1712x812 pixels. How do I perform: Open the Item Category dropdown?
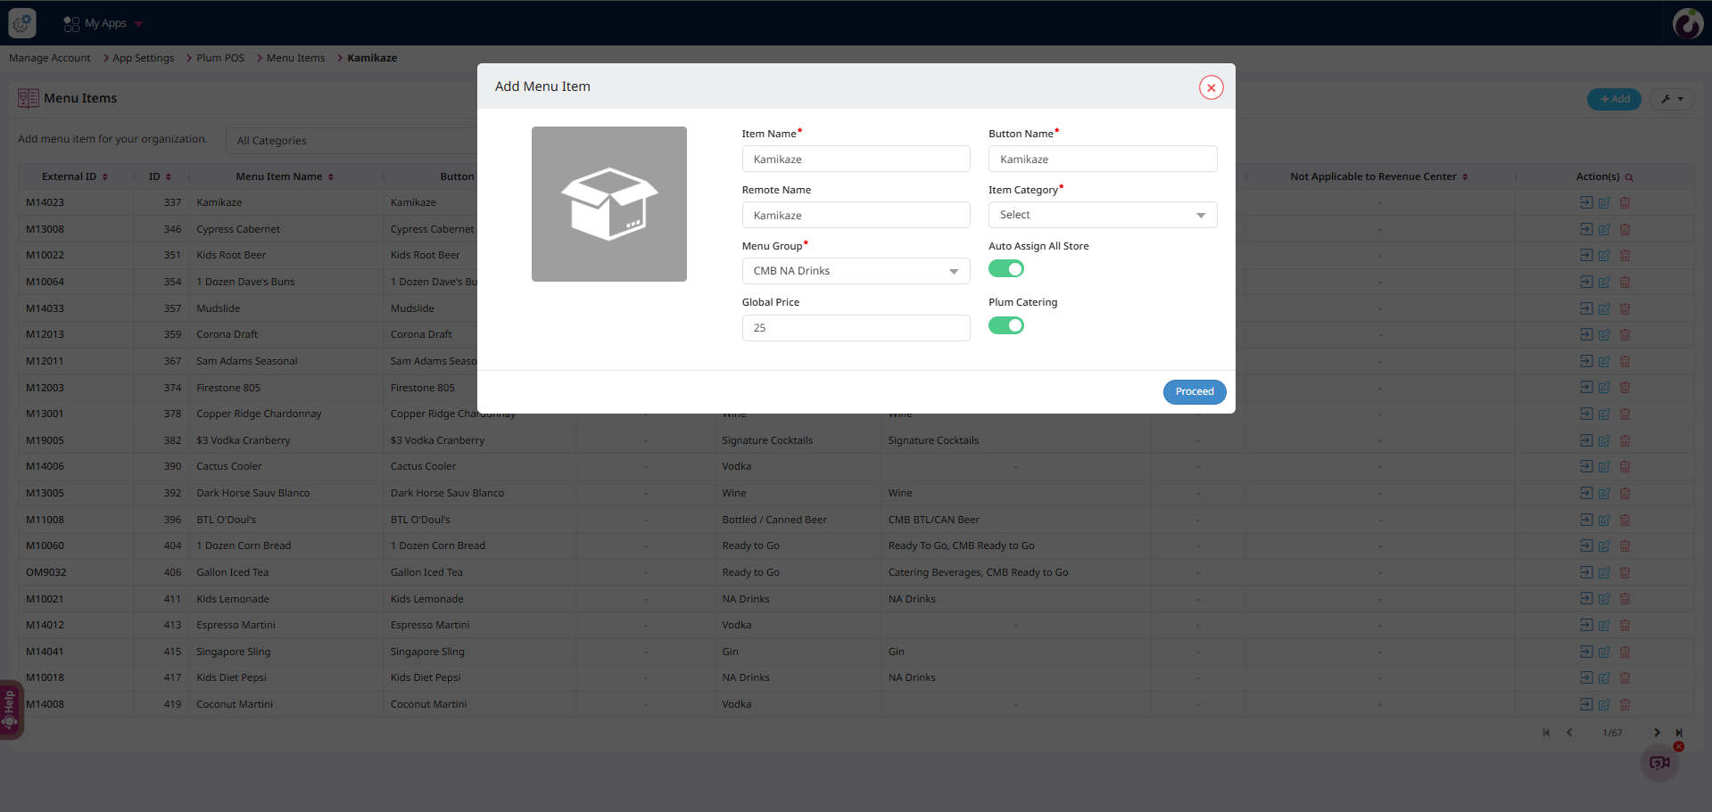coord(1102,215)
